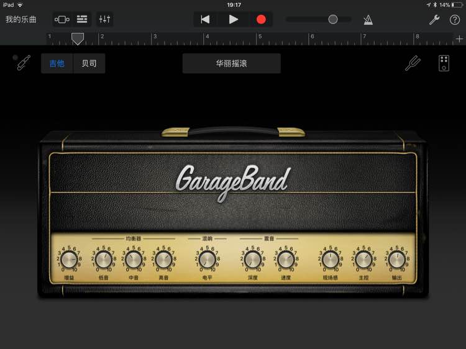
Task: Open song settings wrench icon
Action: click(x=434, y=20)
